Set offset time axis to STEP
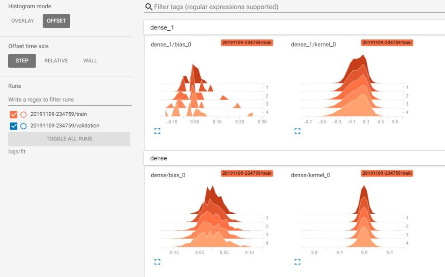Screen dimensions: 445x277 point(22,61)
